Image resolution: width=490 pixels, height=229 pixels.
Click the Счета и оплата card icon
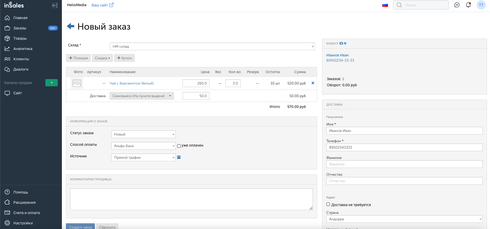click(7, 213)
